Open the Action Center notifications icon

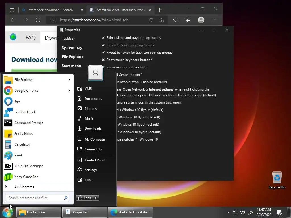280,213
